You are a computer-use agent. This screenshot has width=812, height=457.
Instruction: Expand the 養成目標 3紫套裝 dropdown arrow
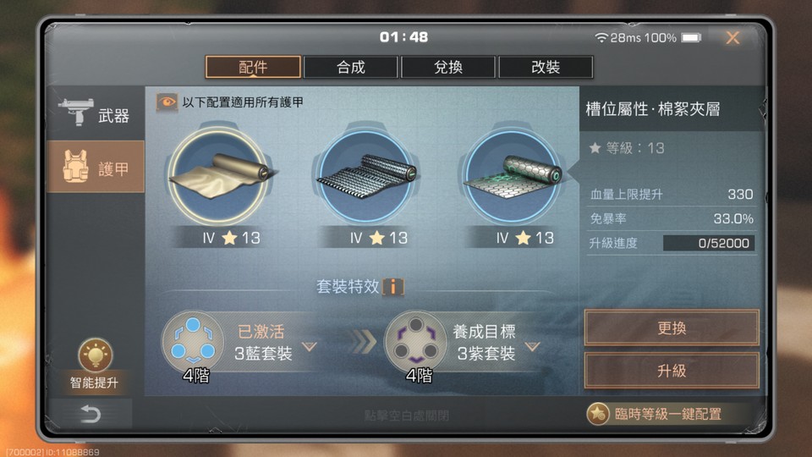532,346
